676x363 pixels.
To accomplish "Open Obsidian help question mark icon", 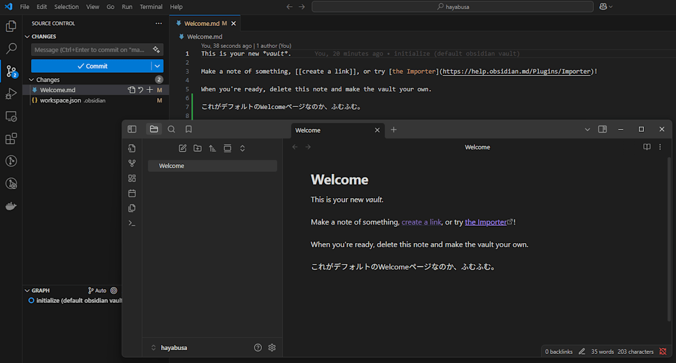I will [x=258, y=348].
